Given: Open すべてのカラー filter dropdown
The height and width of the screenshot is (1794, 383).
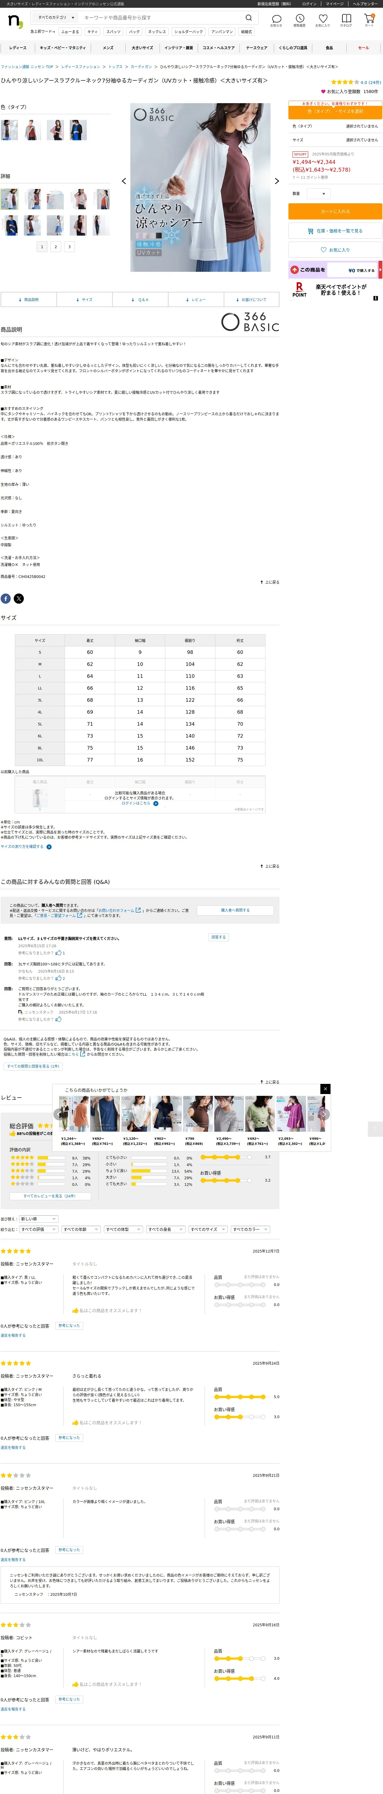Looking at the screenshot, I should coord(250,1229).
